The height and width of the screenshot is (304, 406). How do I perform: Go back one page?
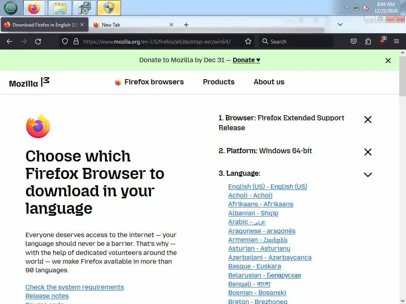pos(10,41)
